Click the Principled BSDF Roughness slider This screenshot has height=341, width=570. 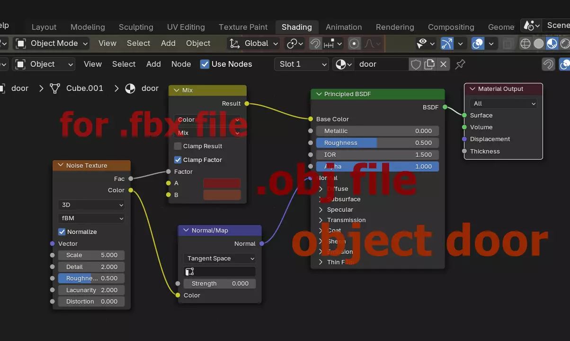(378, 143)
